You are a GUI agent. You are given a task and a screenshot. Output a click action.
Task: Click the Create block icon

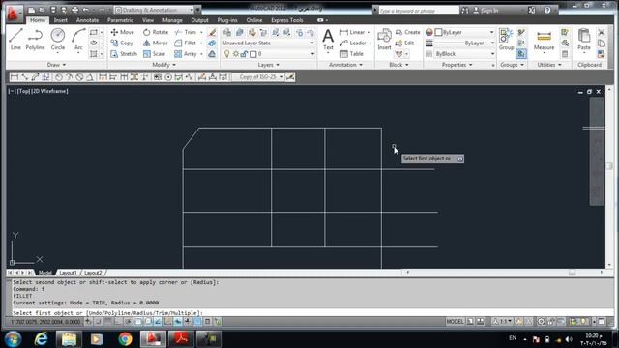408,32
